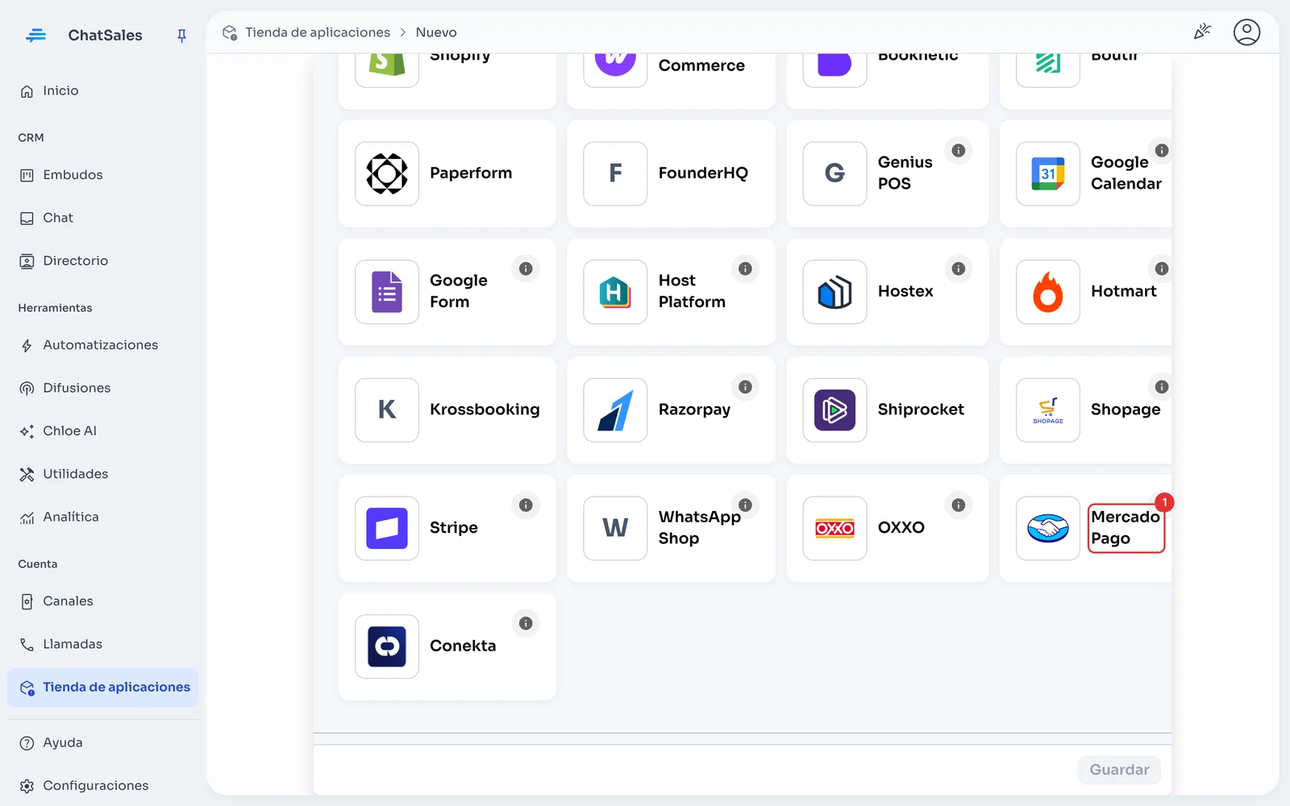This screenshot has height=806, width=1290.
Task: Click the Conekta logo icon
Action: [387, 646]
